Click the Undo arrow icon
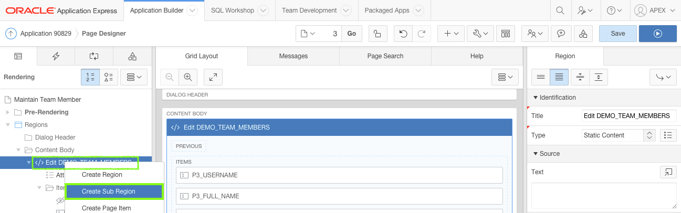This screenshot has width=681, height=213. pos(403,34)
